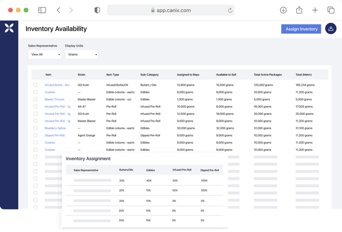Click Butters/Oils header in Inventory Assignment
342x232 pixels.
pyautogui.click(x=126, y=170)
